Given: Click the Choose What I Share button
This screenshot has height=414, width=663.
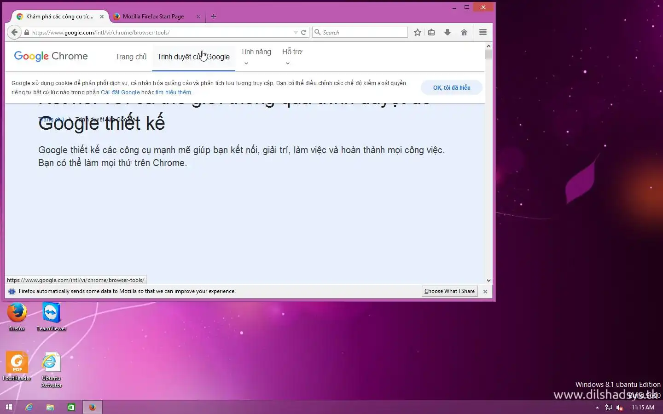Looking at the screenshot, I should tap(449, 291).
